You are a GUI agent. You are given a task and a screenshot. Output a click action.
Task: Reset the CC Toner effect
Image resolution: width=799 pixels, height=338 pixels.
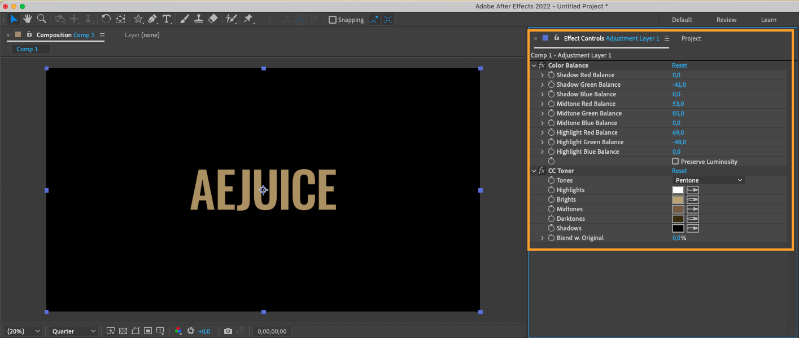tap(679, 171)
